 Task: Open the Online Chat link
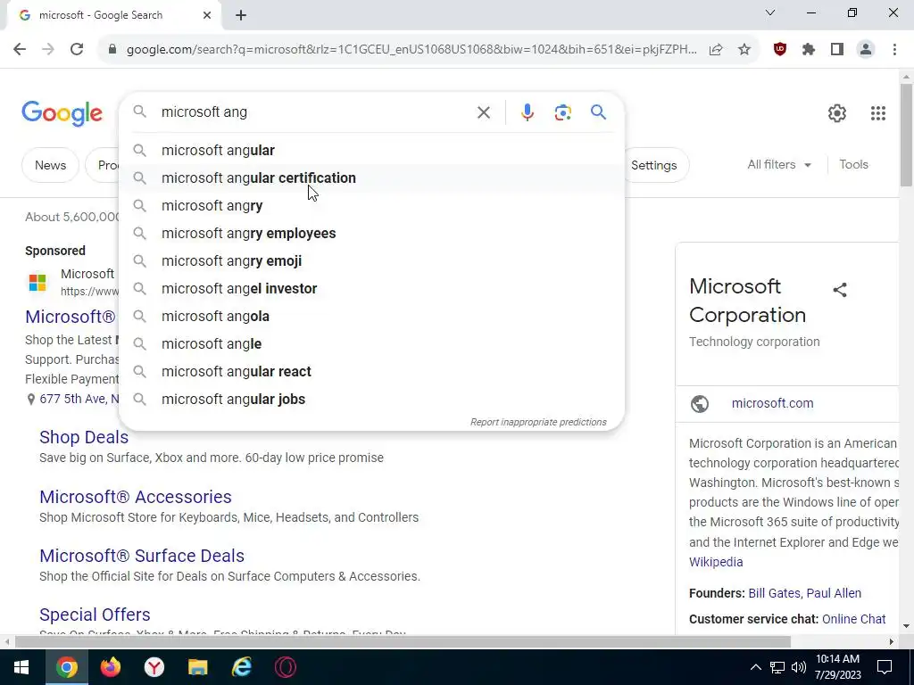click(854, 619)
